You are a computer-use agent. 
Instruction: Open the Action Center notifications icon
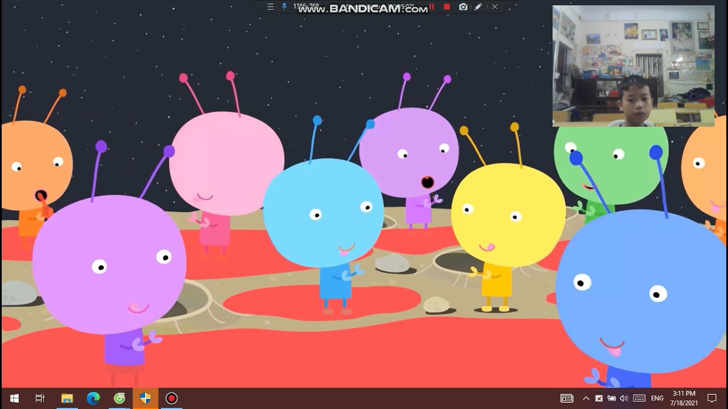[x=712, y=398]
